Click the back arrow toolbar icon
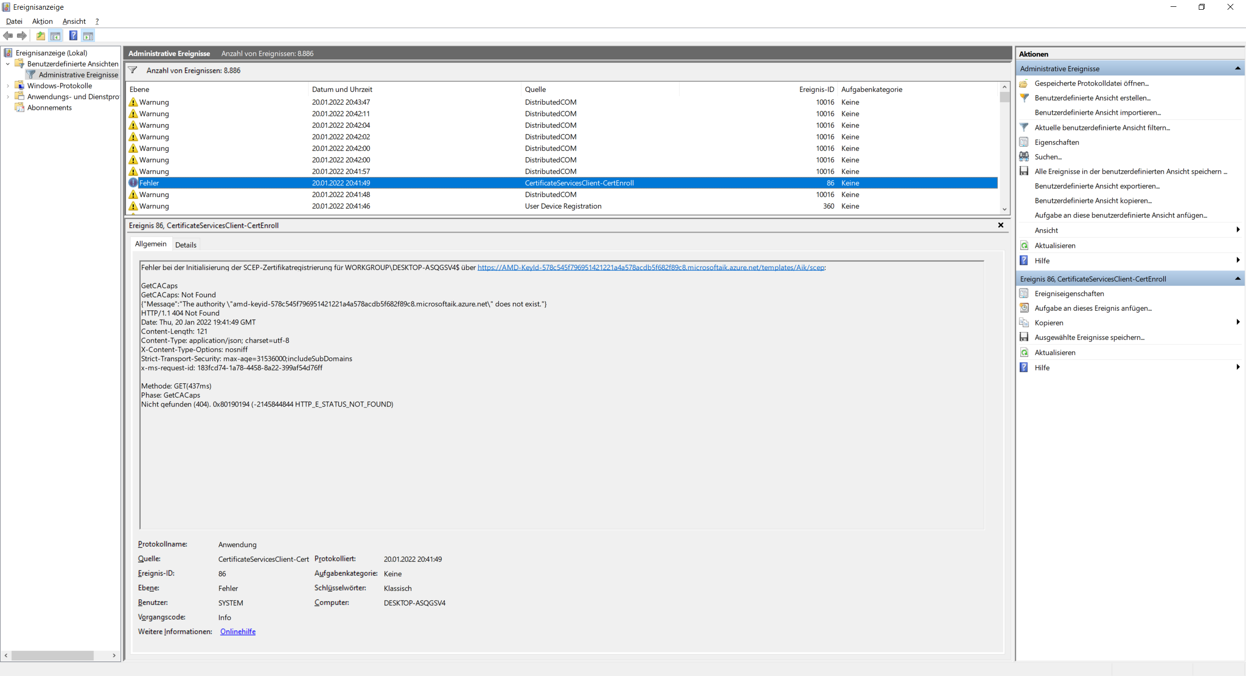Screen dimensions: 1246x676 (x=8, y=36)
